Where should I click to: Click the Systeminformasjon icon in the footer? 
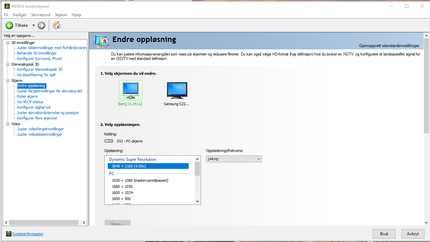tap(8, 234)
